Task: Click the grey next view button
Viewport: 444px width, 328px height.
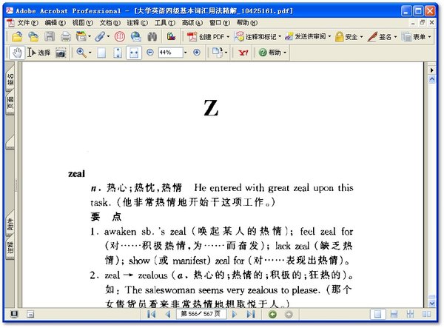Action: (x=289, y=315)
